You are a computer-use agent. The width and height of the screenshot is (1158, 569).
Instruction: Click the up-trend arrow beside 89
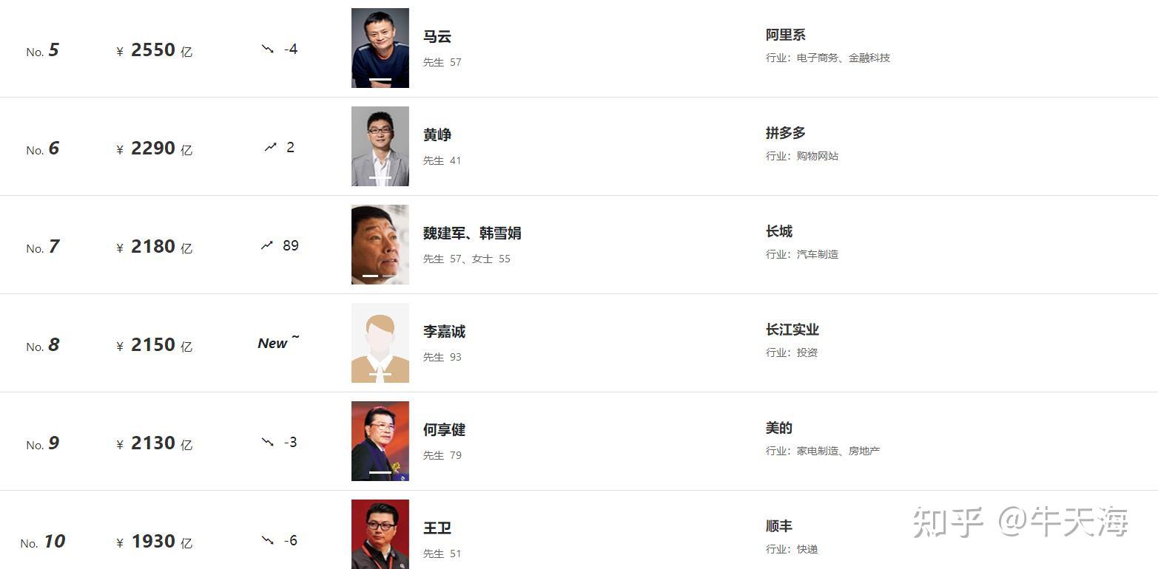pos(267,245)
